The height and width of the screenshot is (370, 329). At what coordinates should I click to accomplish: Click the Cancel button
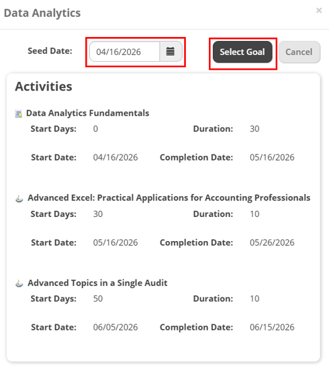pos(299,52)
